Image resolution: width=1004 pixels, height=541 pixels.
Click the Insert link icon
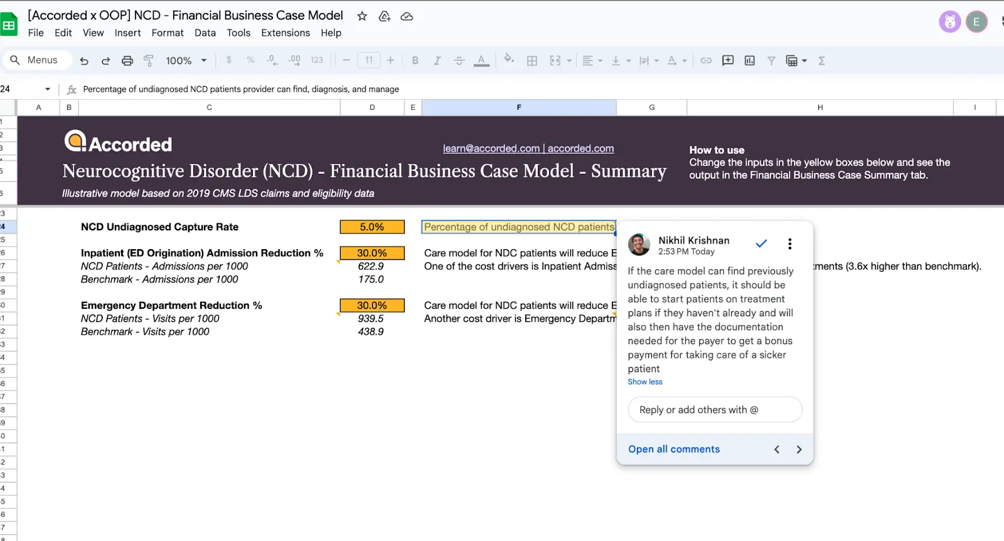[706, 61]
